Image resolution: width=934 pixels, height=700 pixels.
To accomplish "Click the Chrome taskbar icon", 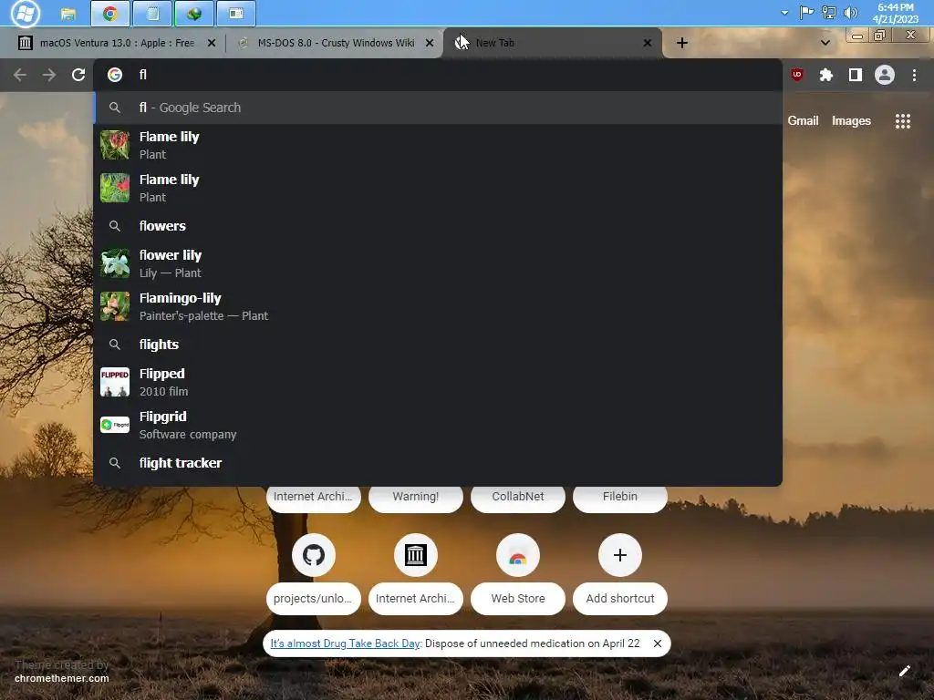I will click(110, 14).
